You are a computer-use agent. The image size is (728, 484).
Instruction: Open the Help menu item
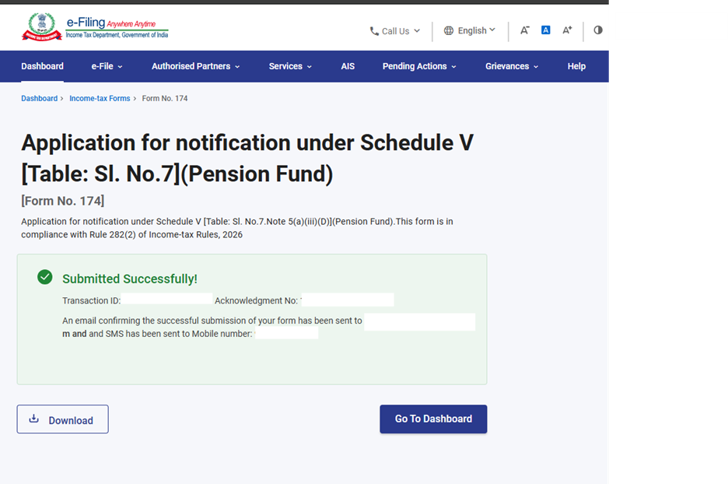click(576, 66)
